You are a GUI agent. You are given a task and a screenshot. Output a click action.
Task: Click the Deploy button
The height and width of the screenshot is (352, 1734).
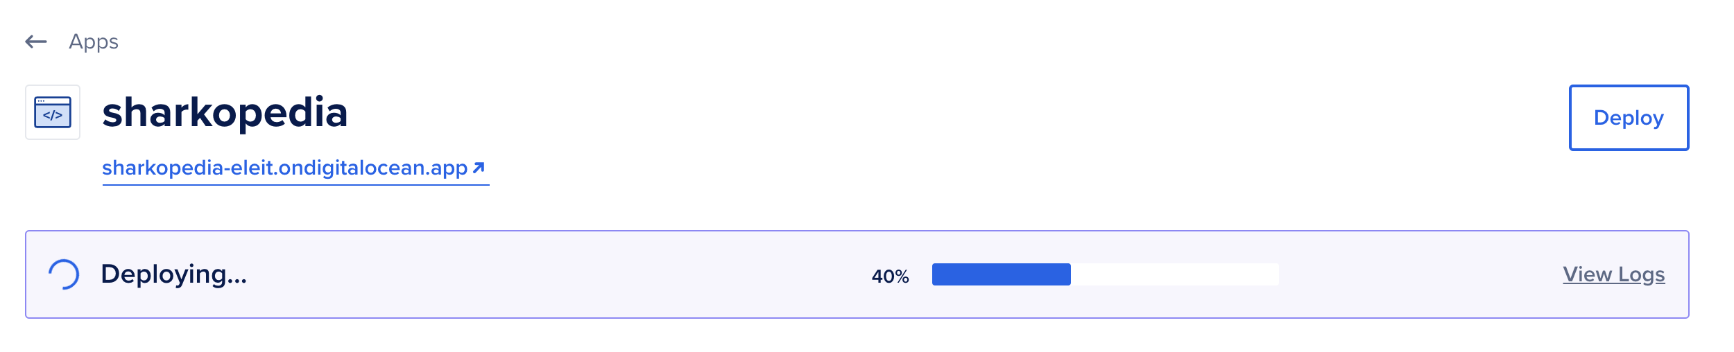click(x=1629, y=118)
